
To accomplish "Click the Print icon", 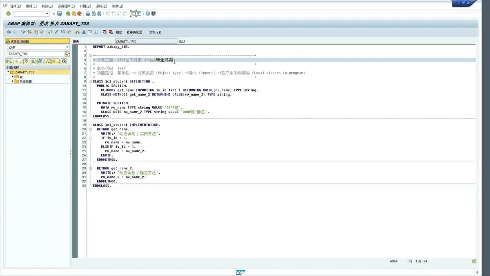I will (88, 13).
